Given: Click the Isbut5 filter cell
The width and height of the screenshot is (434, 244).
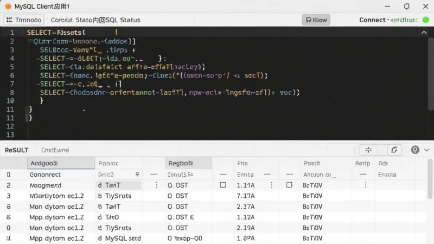Looking at the screenshot, I should 181,175.
